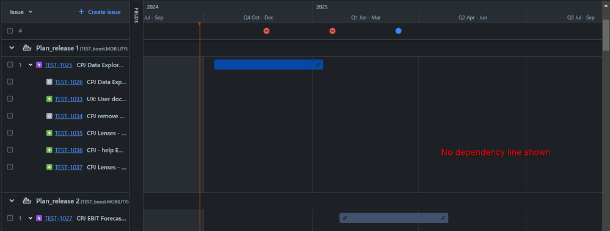Open issue link TEST-1026
The height and width of the screenshot is (231, 610).
click(68, 82)
